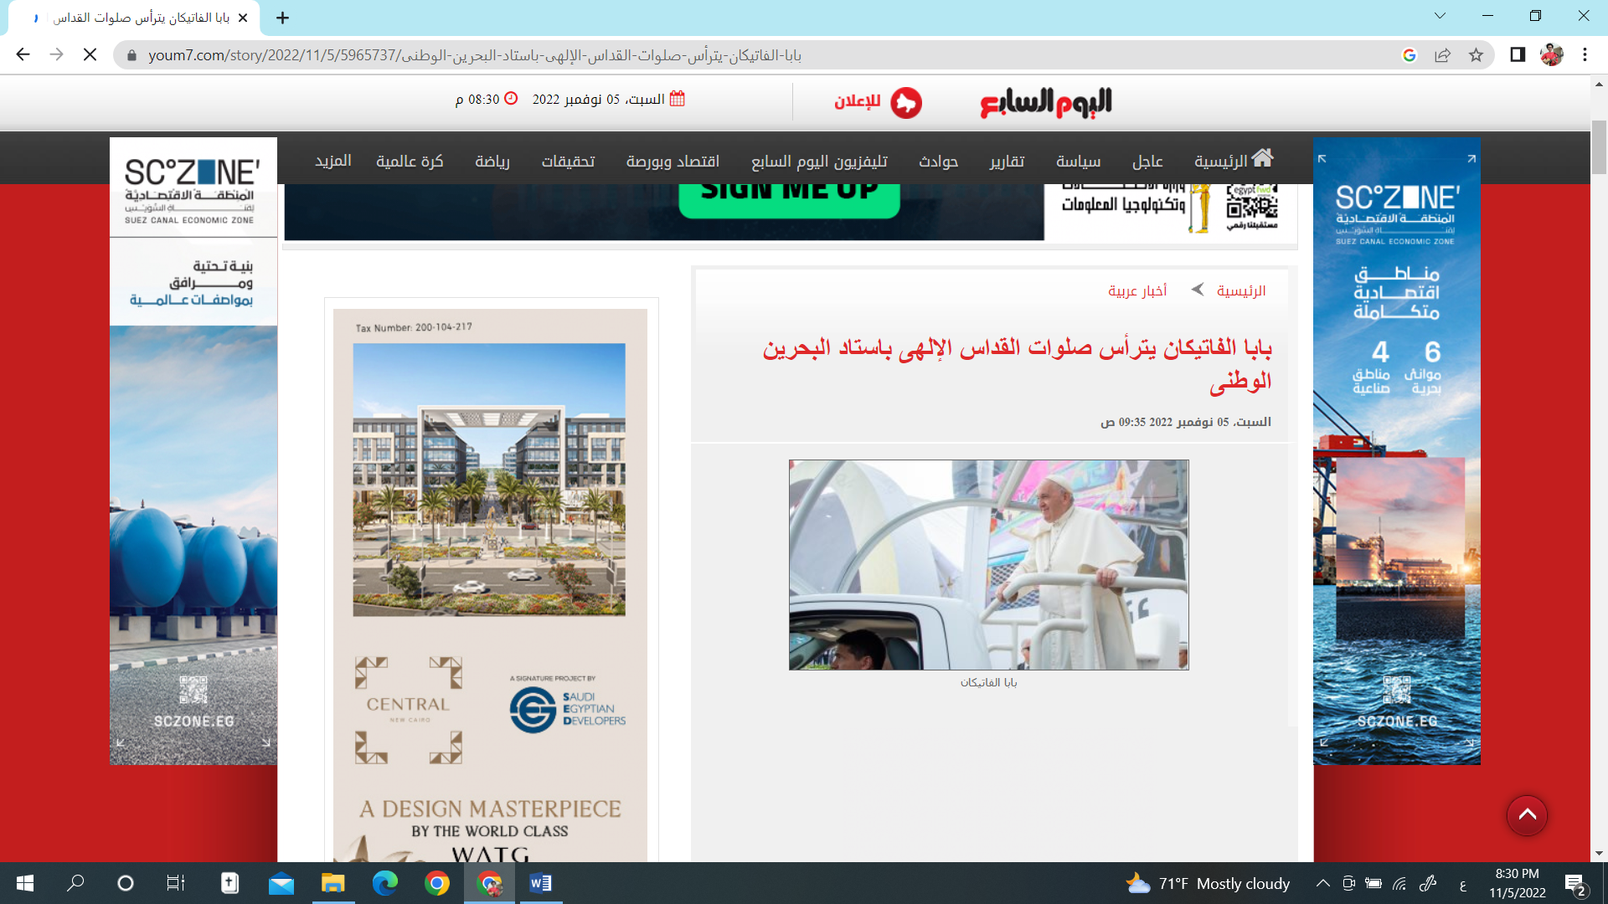Open the Chrome three-dot menu
Image resolution: width=1608 pixels, height=904 pixels.
(x=1585, y=55)
